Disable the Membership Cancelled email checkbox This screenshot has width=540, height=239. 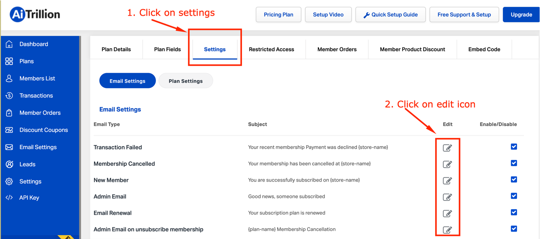pos(514,163)
